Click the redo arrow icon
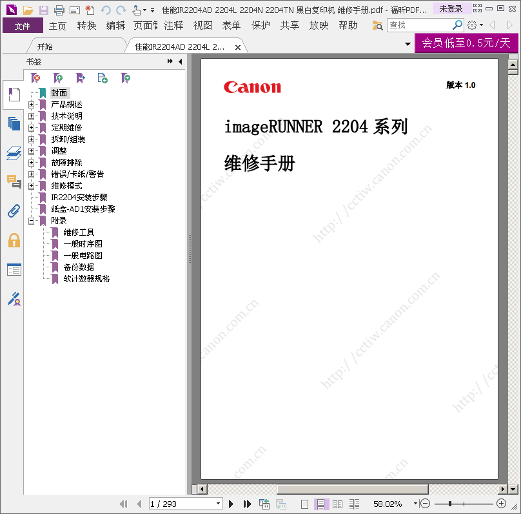521x514 pixels. (x=121, y=10)
